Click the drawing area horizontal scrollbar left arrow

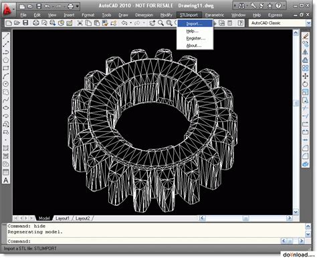click(202, 218)
